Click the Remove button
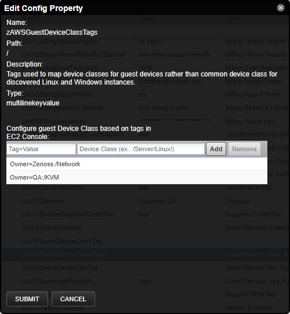290x314 pixels. 244,149
